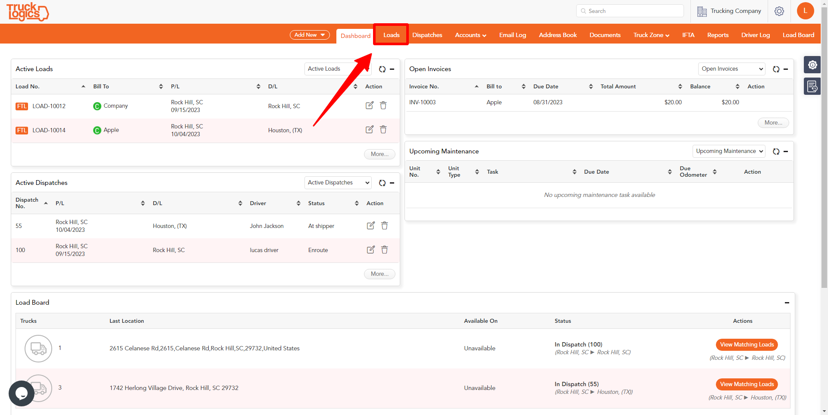828x415 pixels.
Task: Edit LOAD-10014 using the pencil icon
Action: 369,129
